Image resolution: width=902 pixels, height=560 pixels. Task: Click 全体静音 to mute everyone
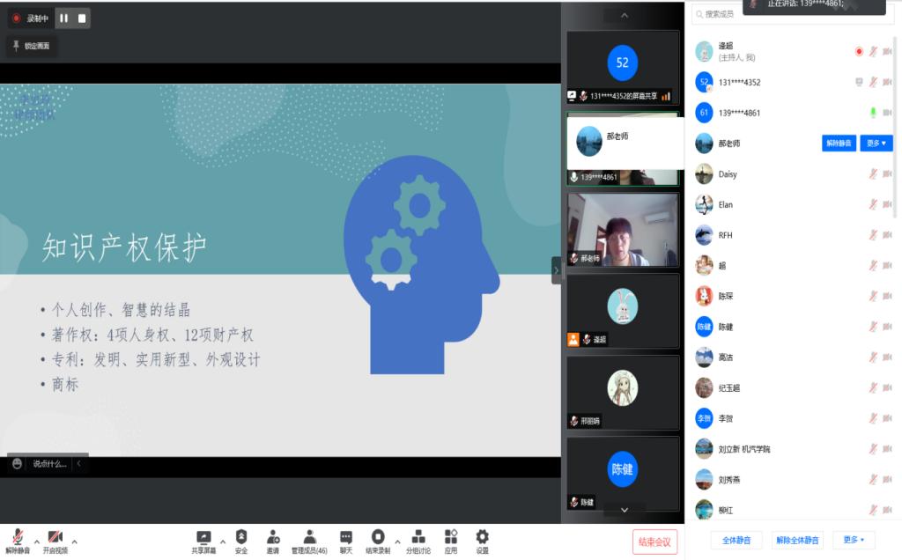pos(736,540)
